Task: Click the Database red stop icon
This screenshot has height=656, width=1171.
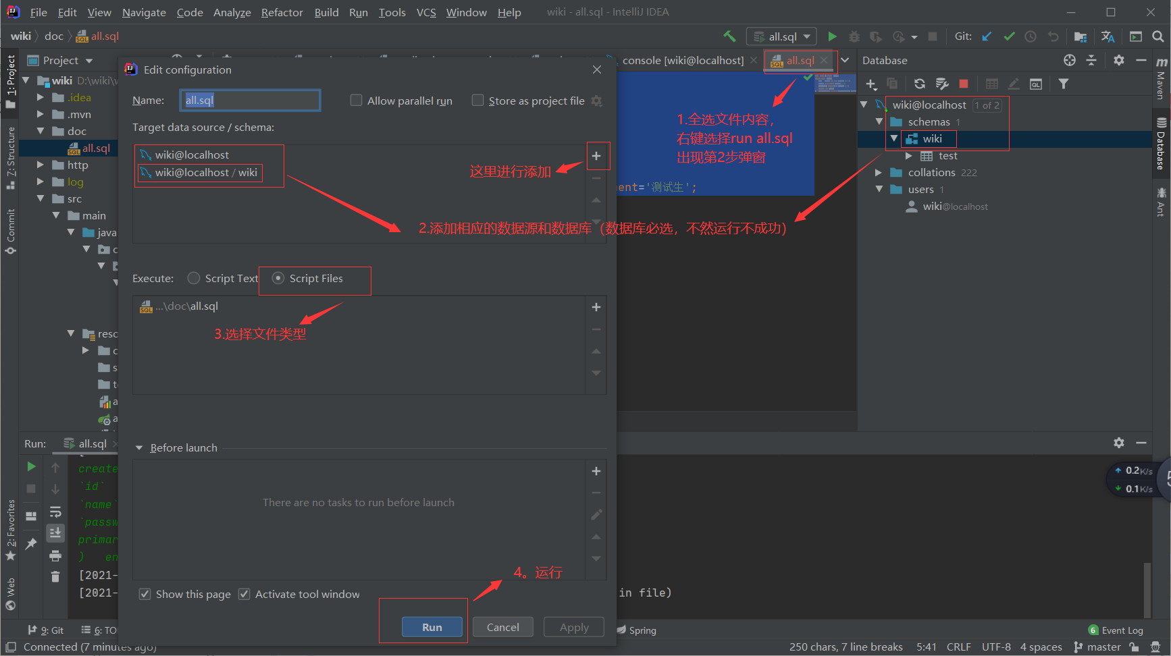Action: click(x=964, y=84)
